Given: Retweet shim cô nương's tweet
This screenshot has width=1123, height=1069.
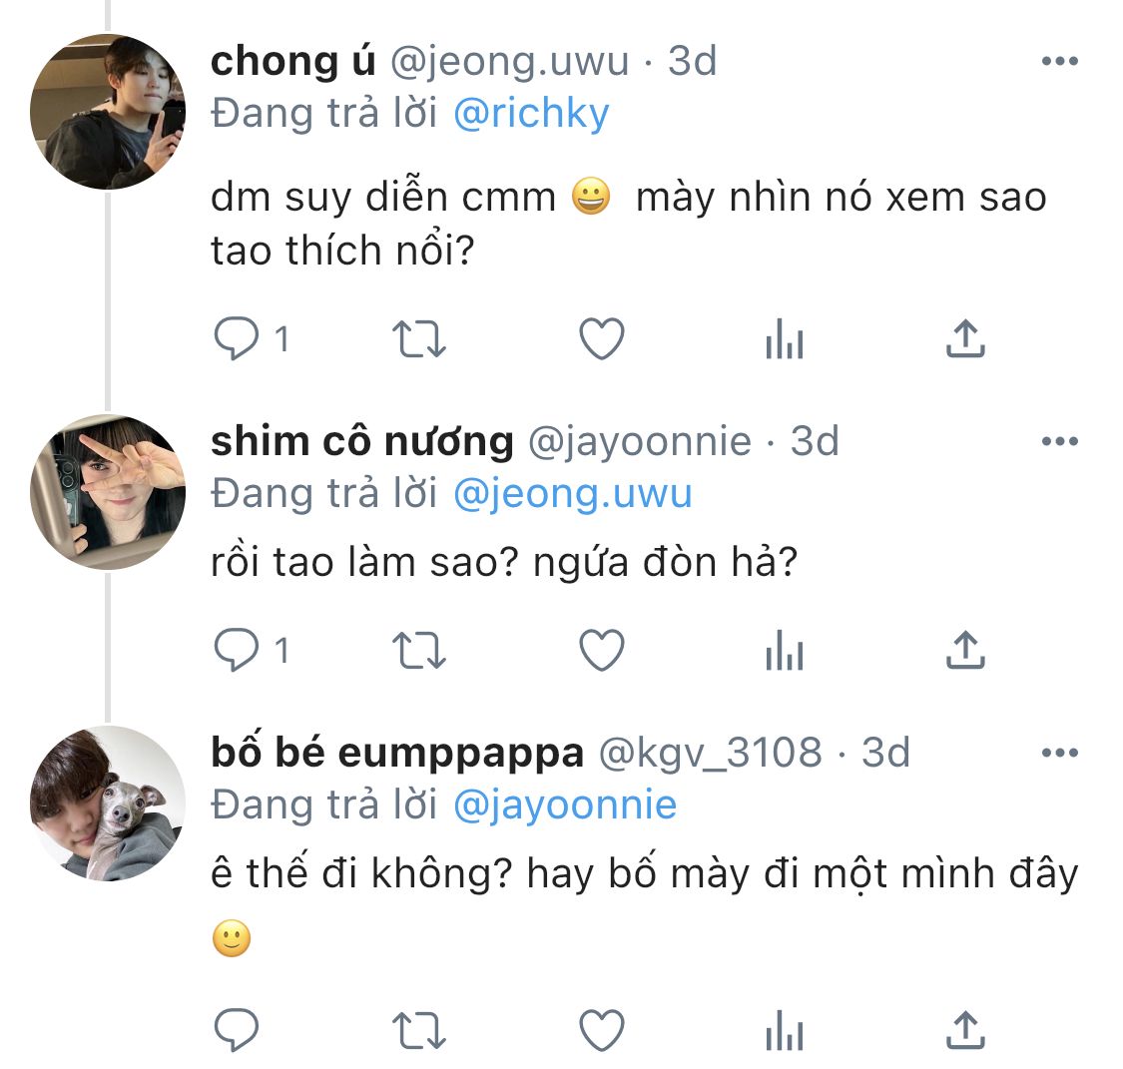Looking at the screenshot, I should [x=419, y=652].
